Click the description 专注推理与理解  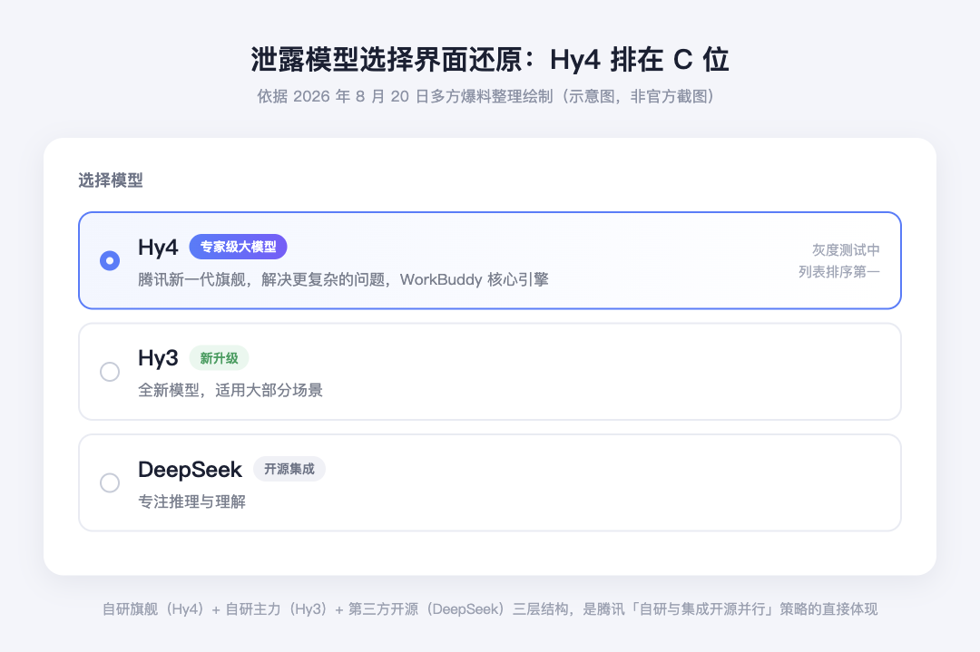191,501
